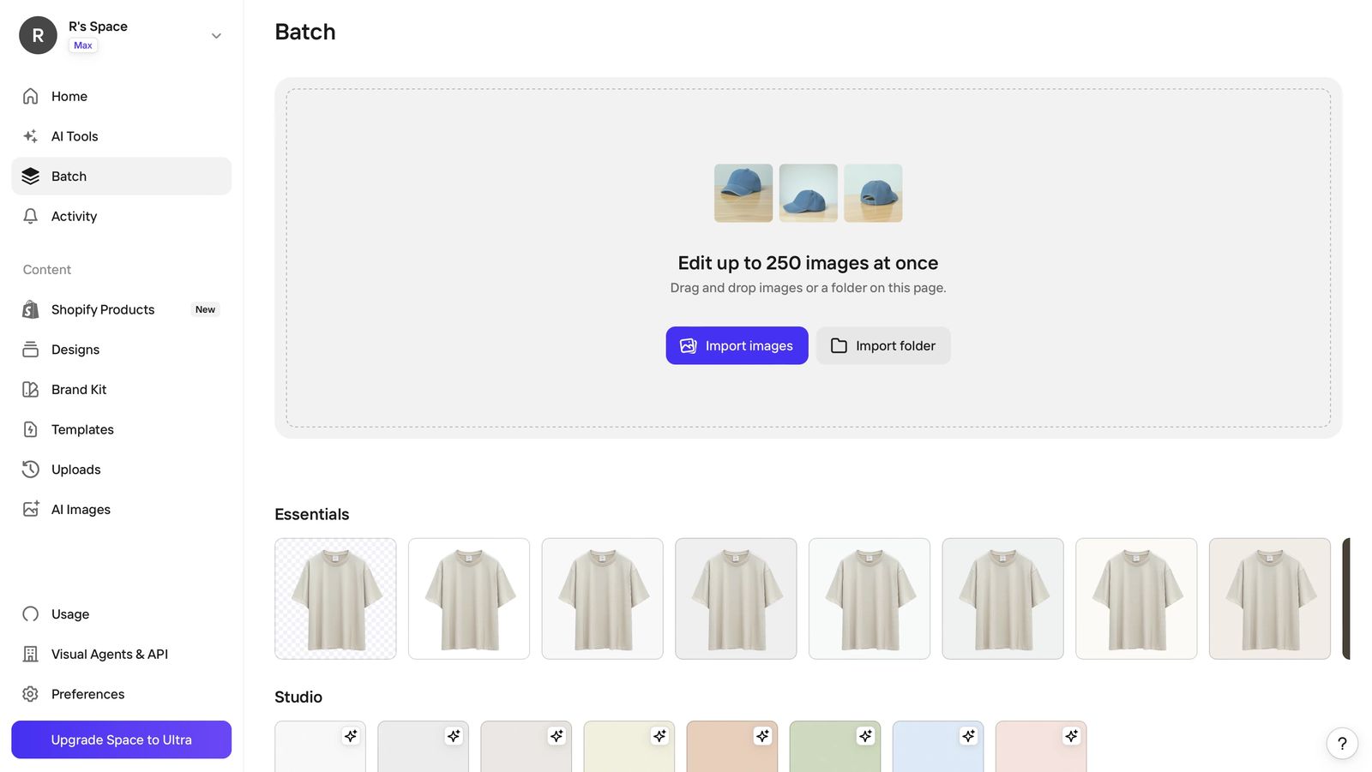Open Visual Agents & API icon
Screen dimensions: 1372x772
click(x=31, y=654)
